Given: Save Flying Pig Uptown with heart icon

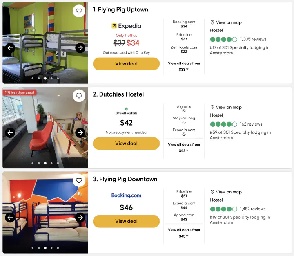Looking at the screenshot, I should [79, 11].
